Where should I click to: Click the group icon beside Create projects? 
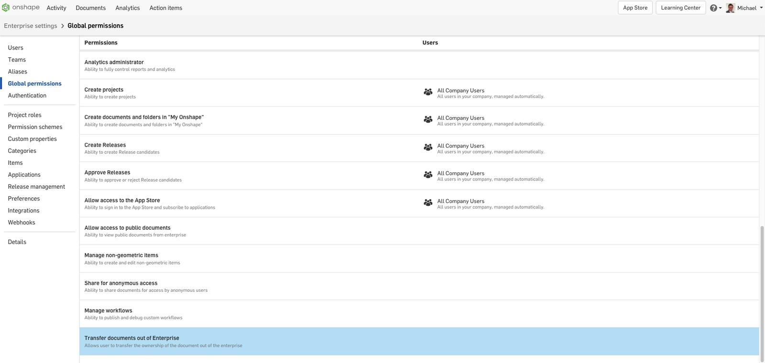428,92
